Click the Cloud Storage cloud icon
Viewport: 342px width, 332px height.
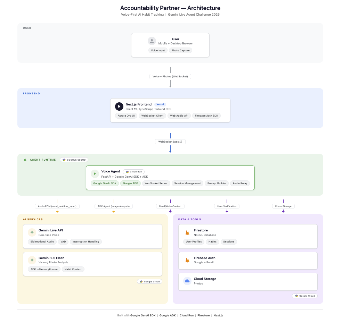coord(187,281)
